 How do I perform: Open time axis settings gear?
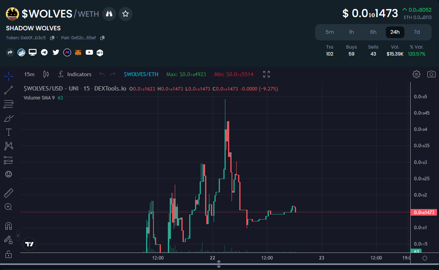click(x=425, y=258)
